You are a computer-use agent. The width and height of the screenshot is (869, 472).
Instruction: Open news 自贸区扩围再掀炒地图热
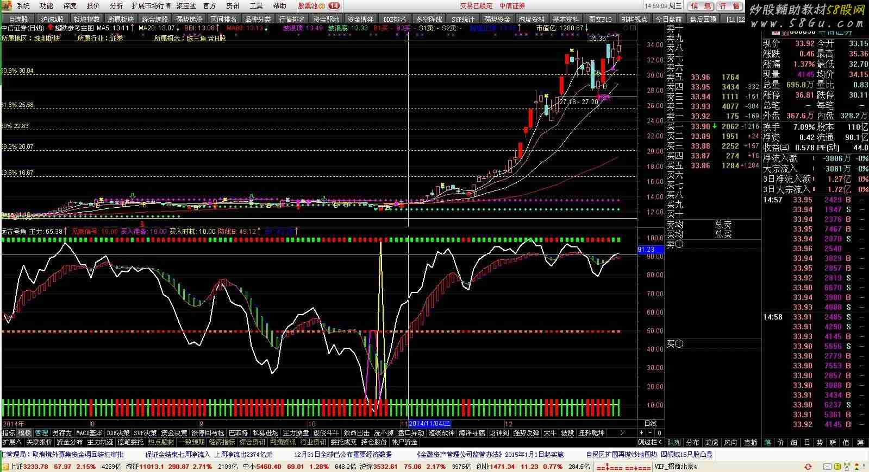tap(622, 455)
